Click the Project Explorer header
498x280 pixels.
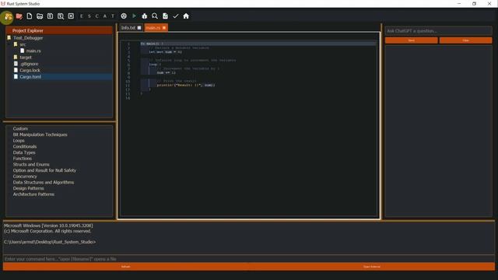pos(59,31)
